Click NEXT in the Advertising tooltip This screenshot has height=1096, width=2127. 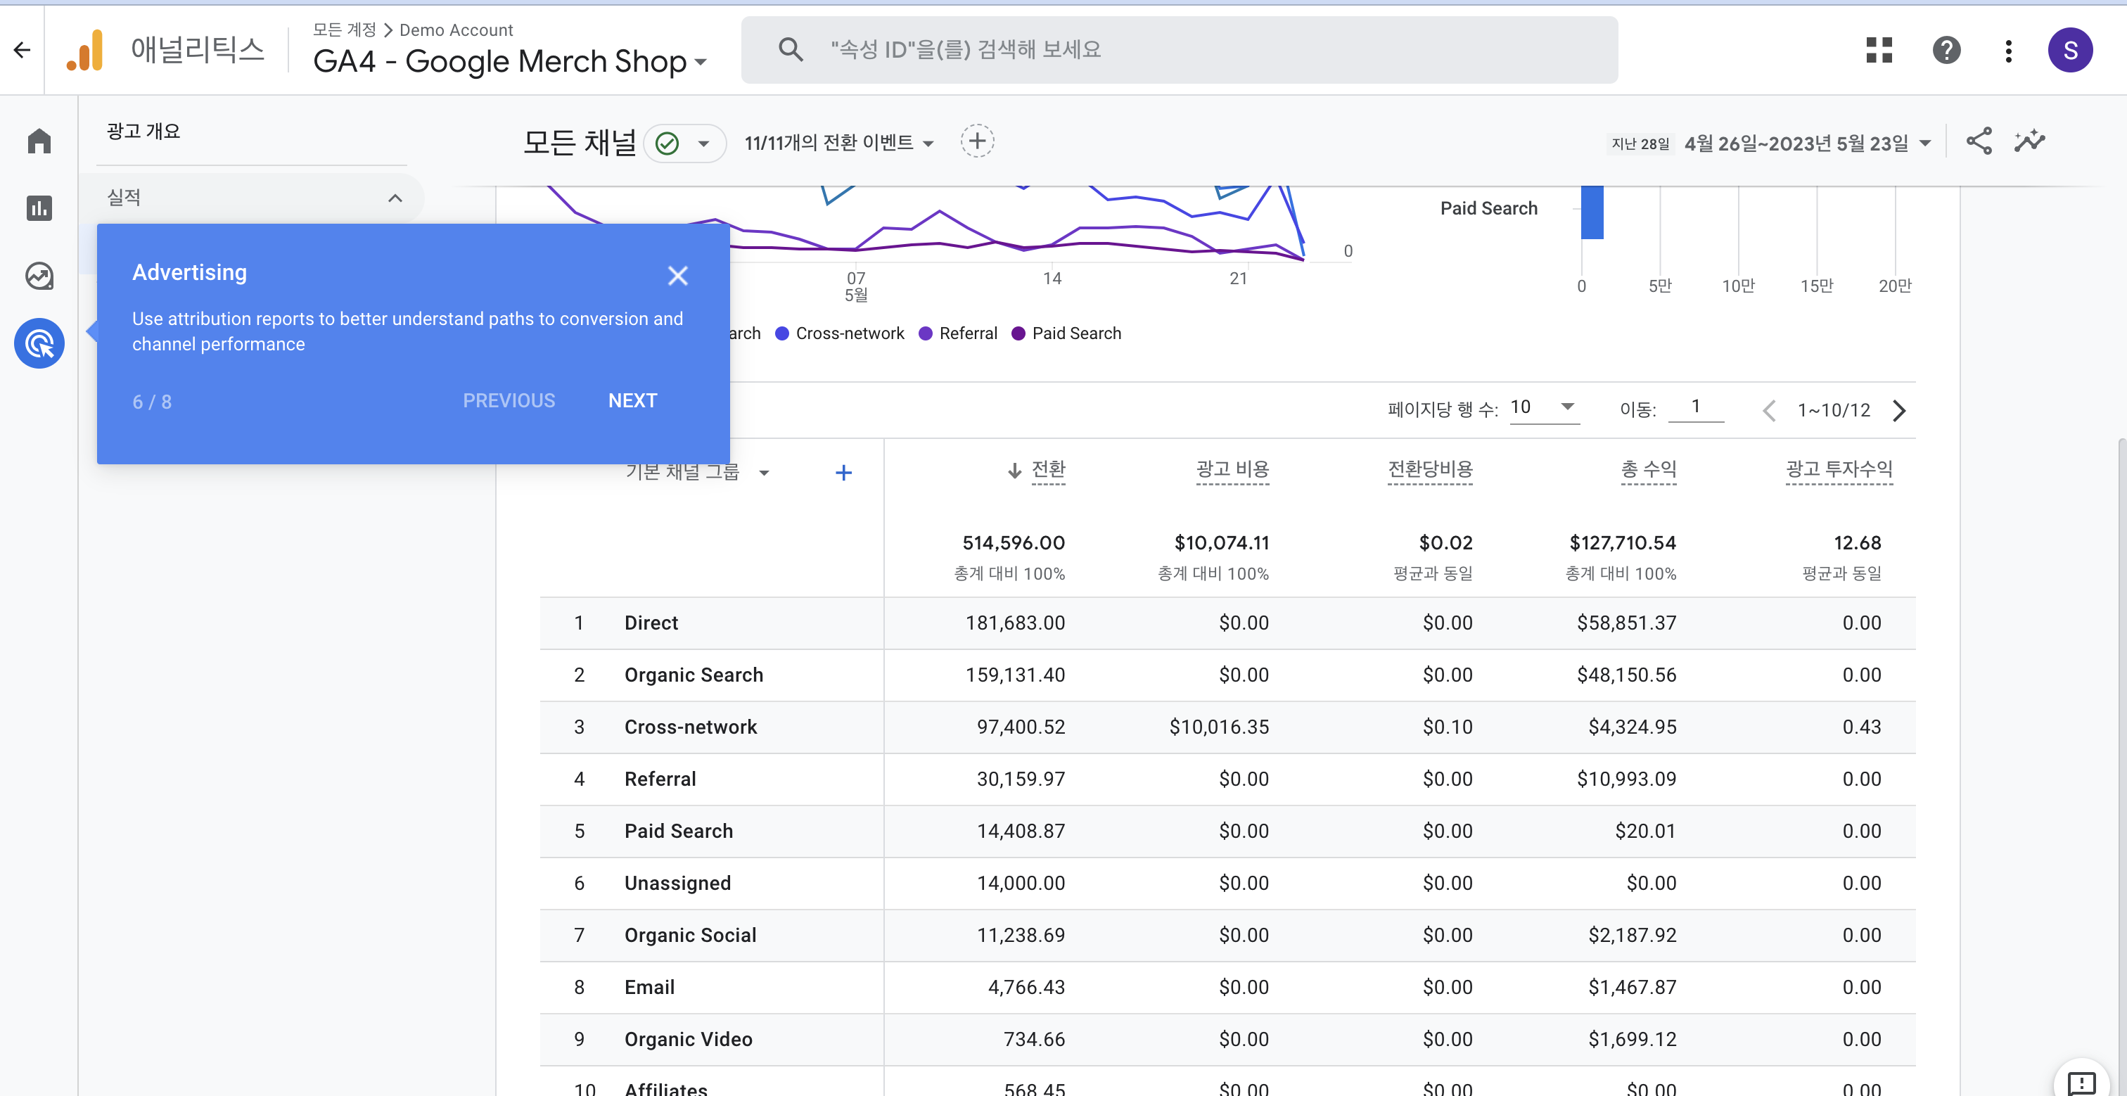pyautogui.click(x=632, y=400)
